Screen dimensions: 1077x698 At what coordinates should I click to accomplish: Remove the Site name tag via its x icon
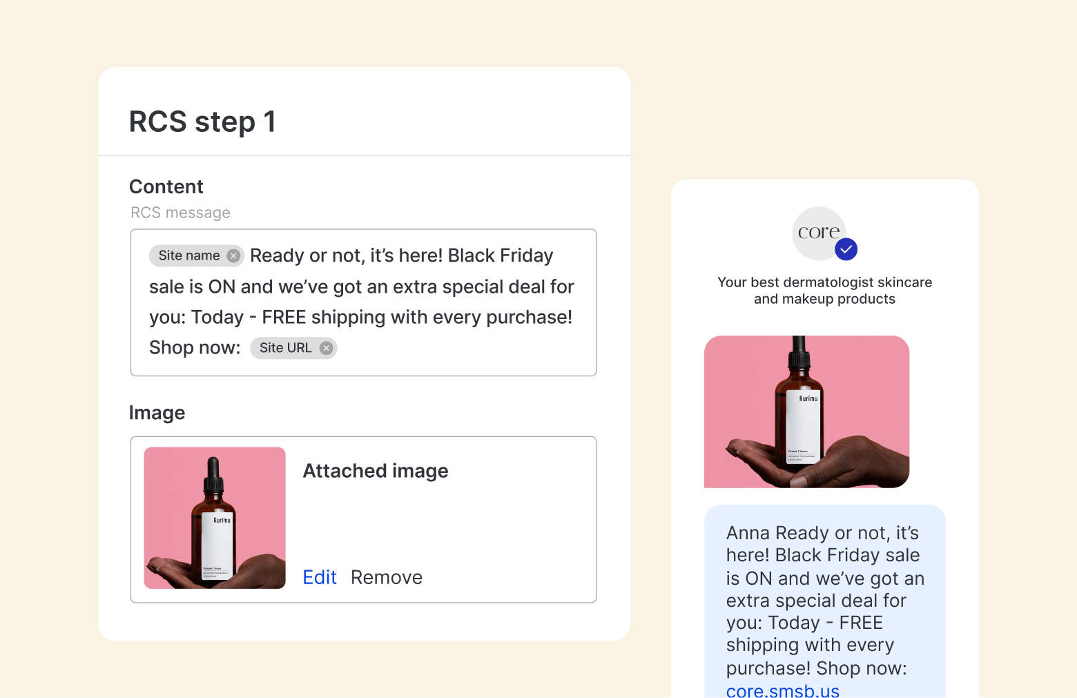click(233, 256)
